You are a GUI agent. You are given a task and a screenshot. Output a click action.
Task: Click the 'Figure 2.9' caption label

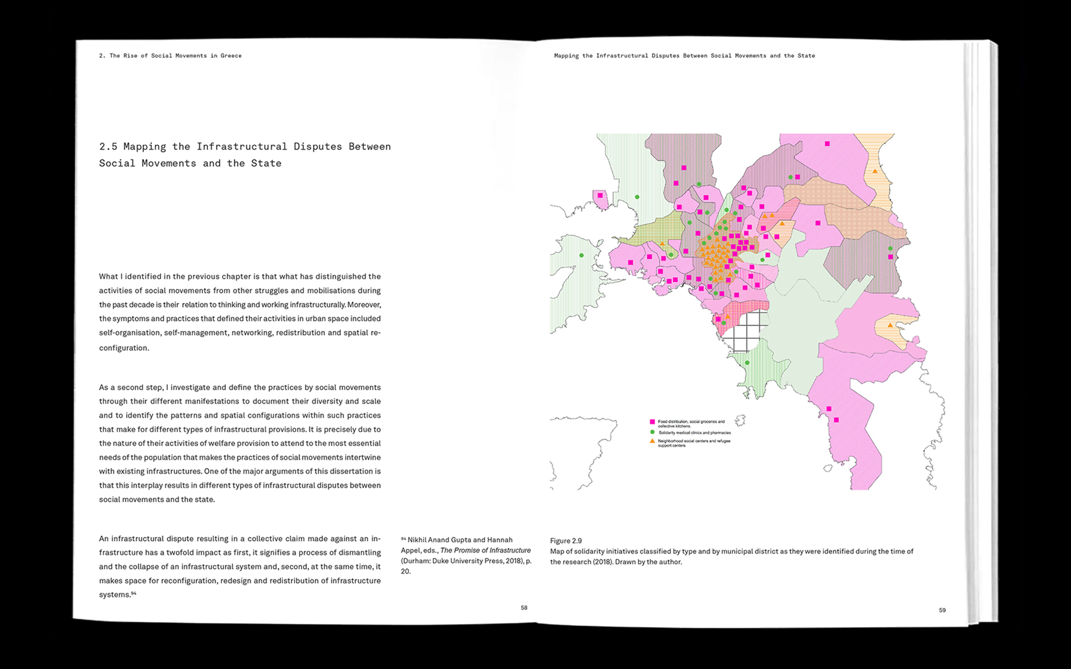(566, 541)
